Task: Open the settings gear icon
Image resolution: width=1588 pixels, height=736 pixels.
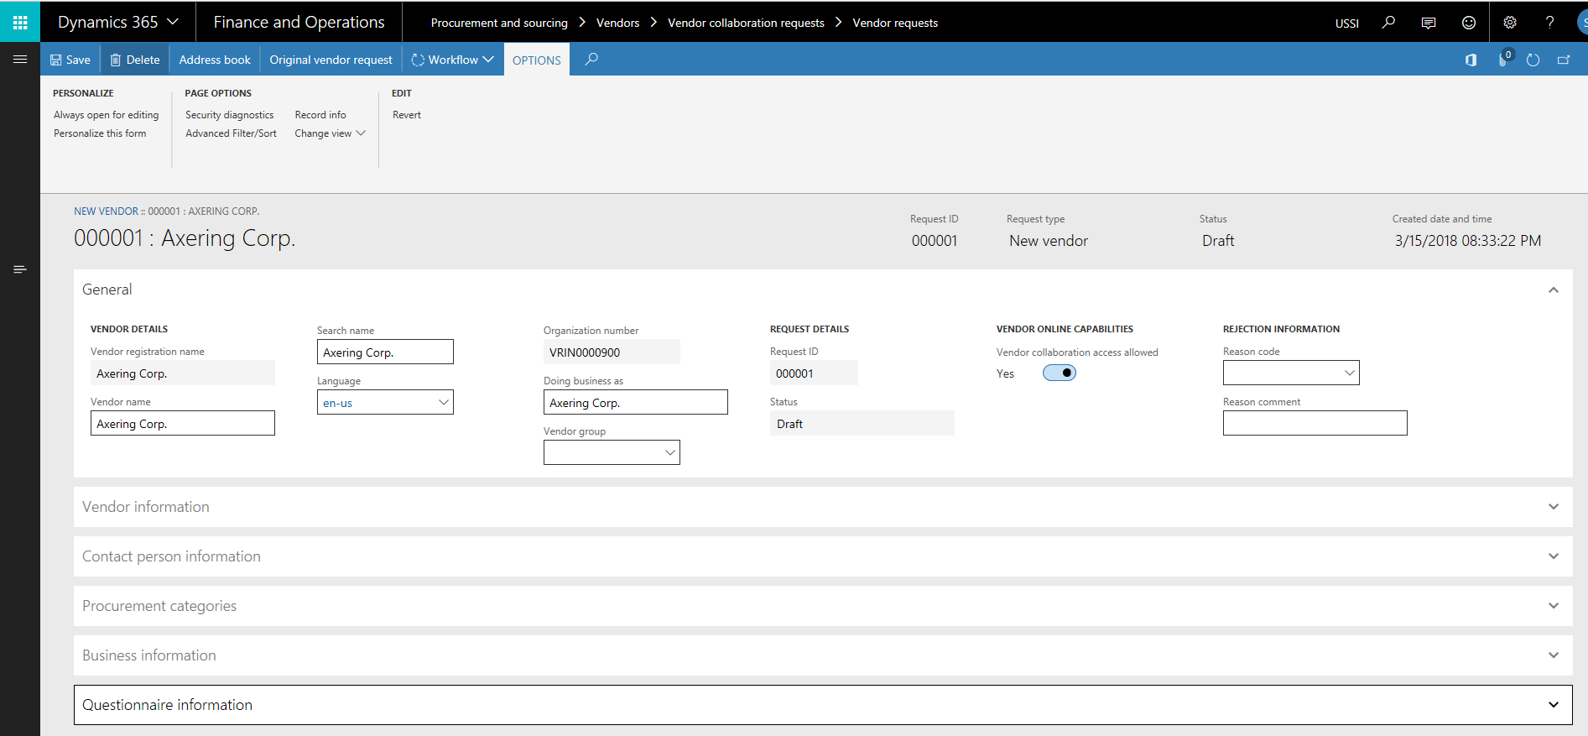Action: tap(1509, 23)
